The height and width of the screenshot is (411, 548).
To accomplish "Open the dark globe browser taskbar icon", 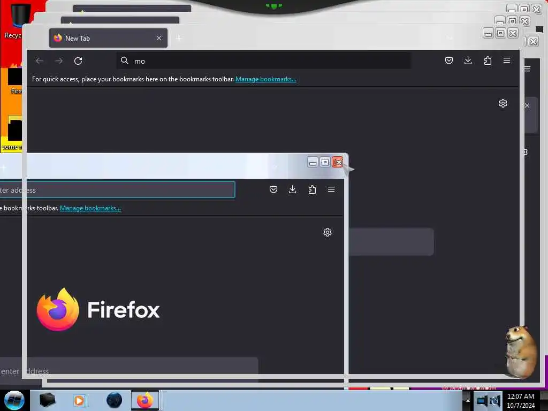I will (115, 400).
